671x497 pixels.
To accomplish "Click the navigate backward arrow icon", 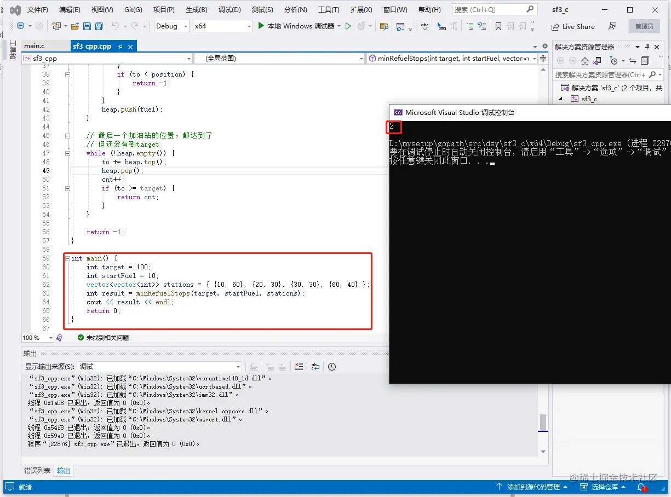I will pyautogui.click(x=21, y=26).
